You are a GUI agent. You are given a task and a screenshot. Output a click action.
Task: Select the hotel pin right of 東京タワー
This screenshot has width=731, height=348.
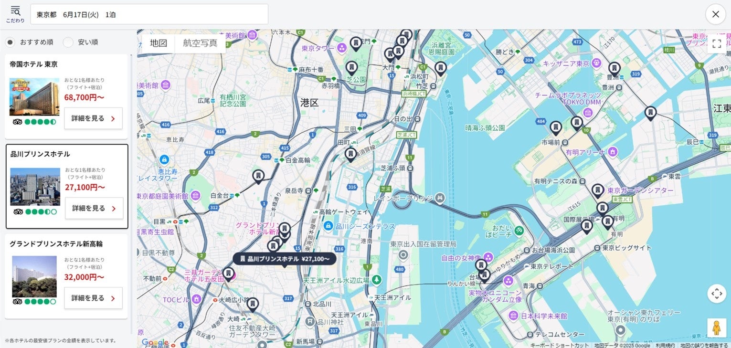click(x=356, y=44)
